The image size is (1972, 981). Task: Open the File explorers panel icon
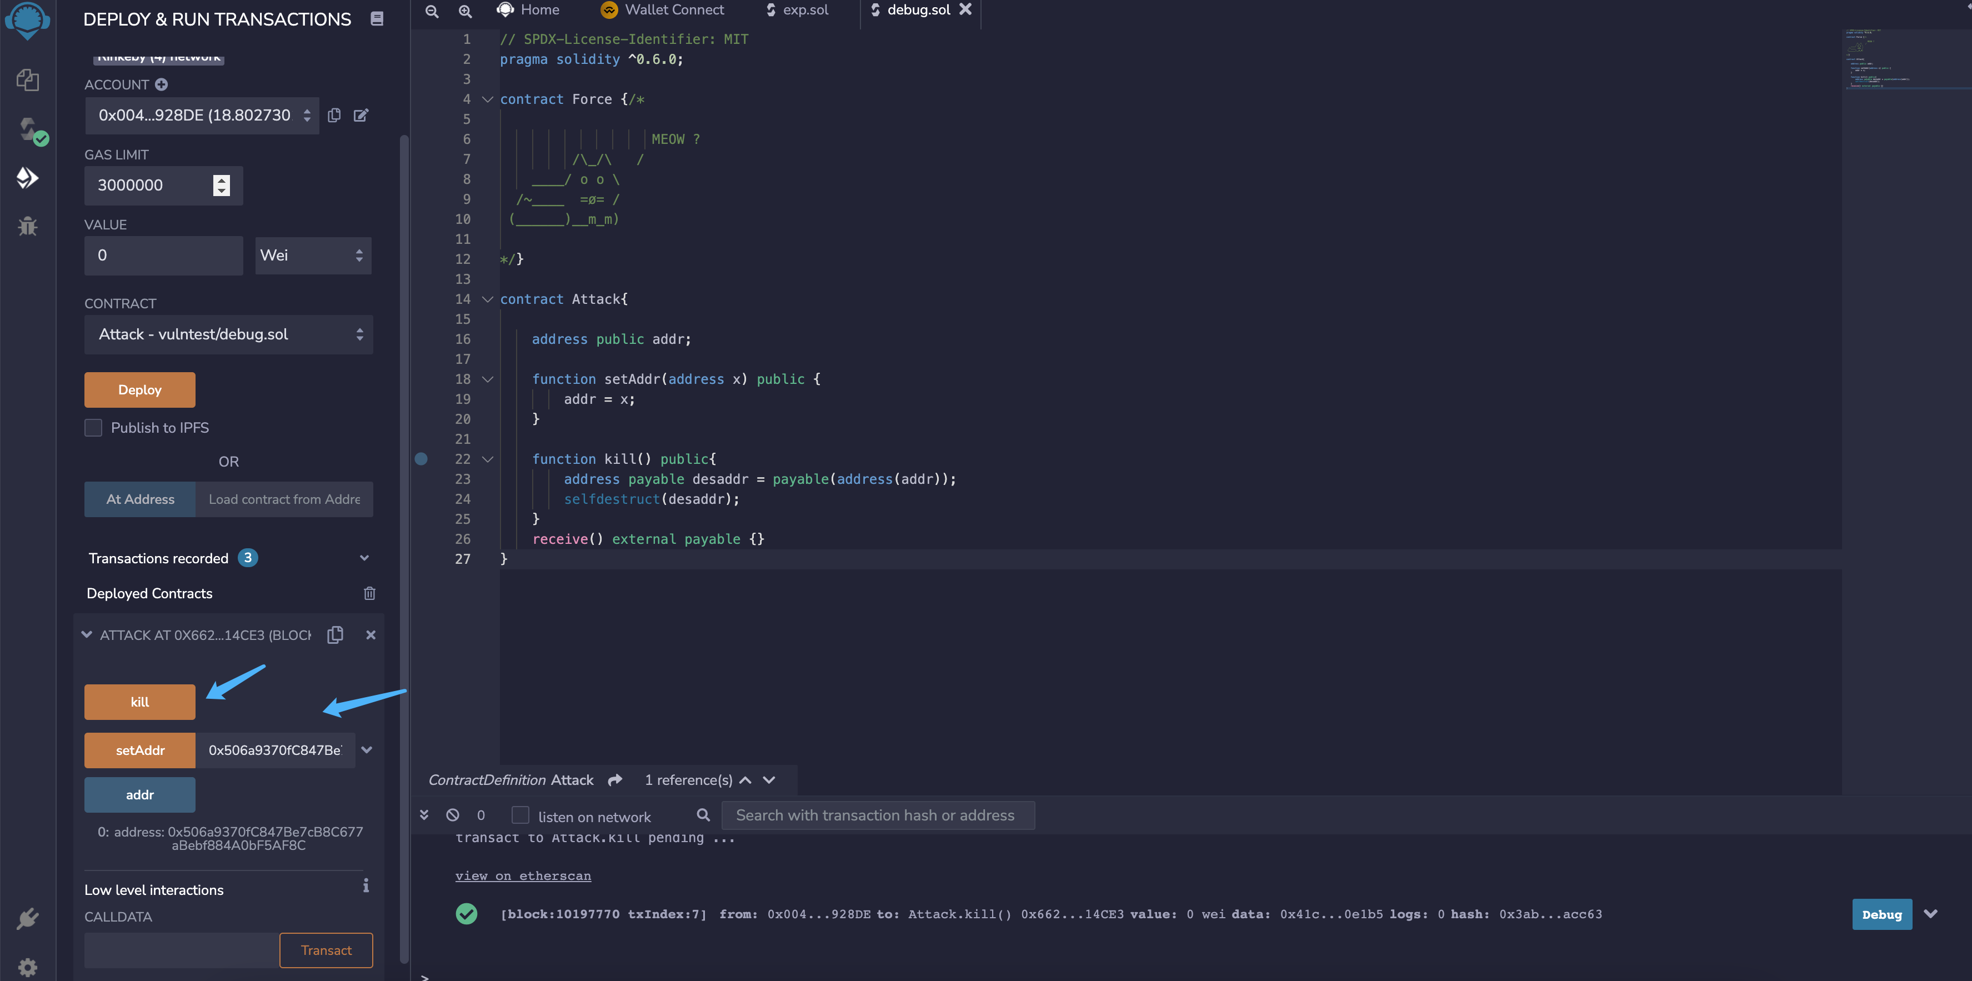[x=28, y=79]
